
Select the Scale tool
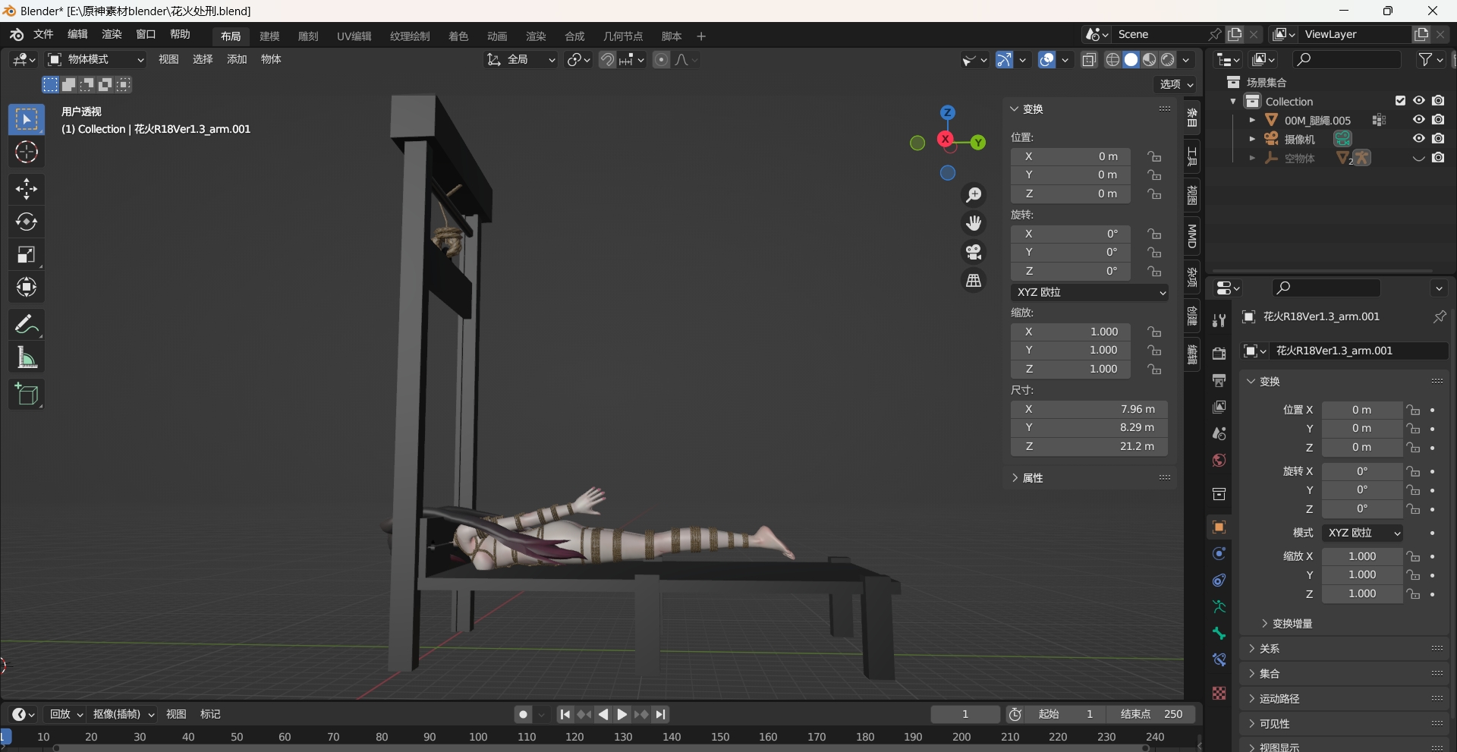coord(27,254)
